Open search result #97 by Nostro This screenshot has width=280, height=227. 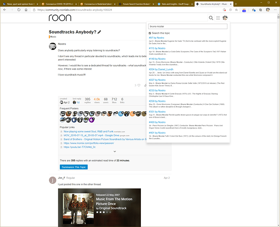156,38
